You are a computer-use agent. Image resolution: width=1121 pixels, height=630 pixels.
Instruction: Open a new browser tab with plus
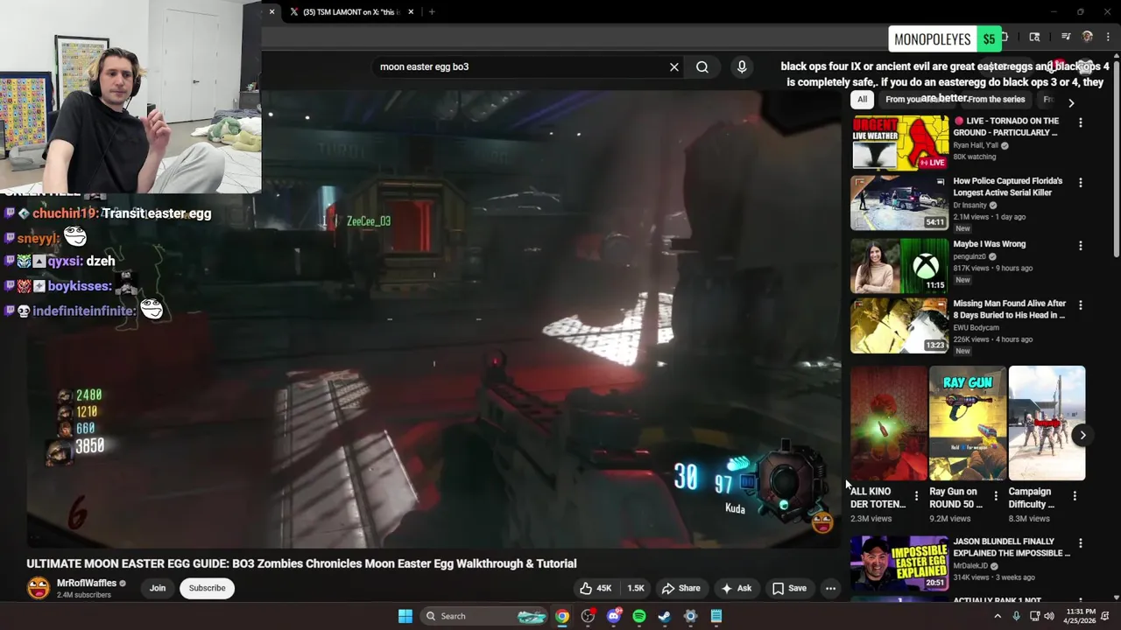432,12
